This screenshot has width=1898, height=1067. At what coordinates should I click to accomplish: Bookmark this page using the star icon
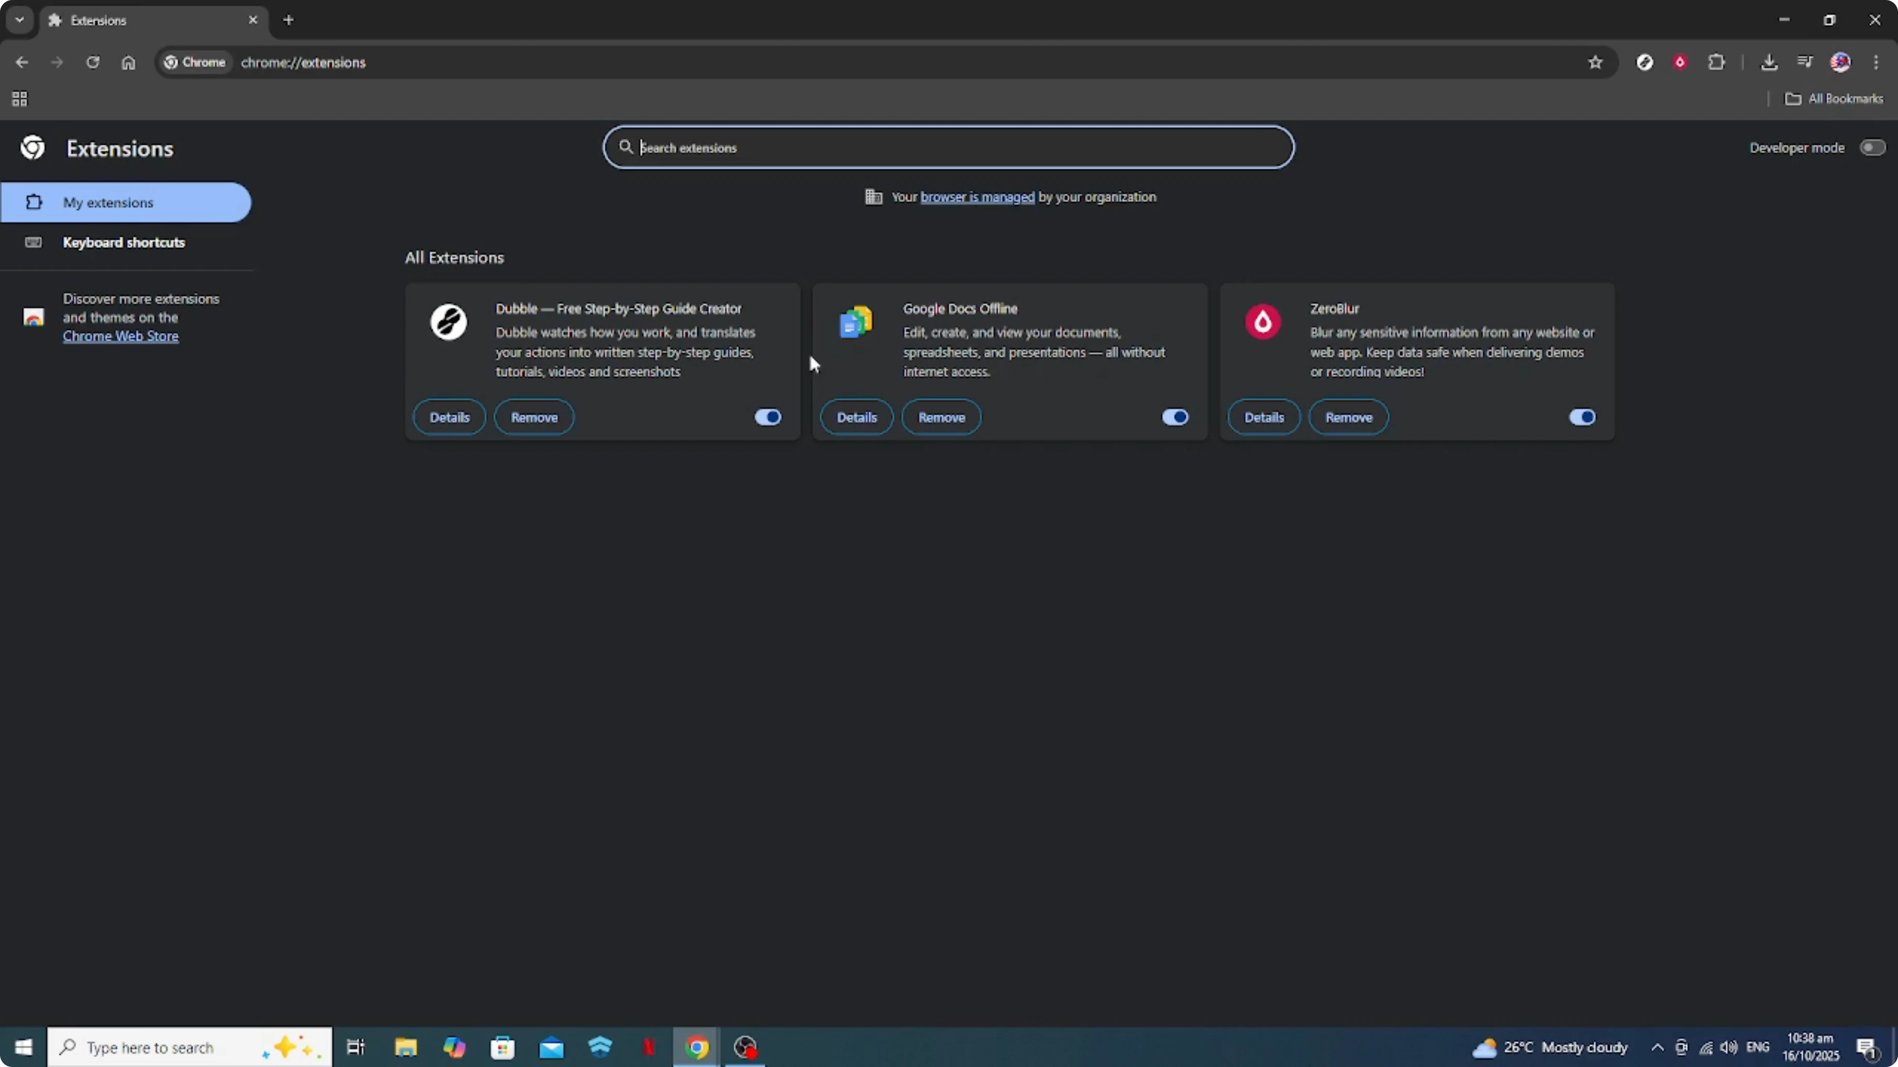1595,62
